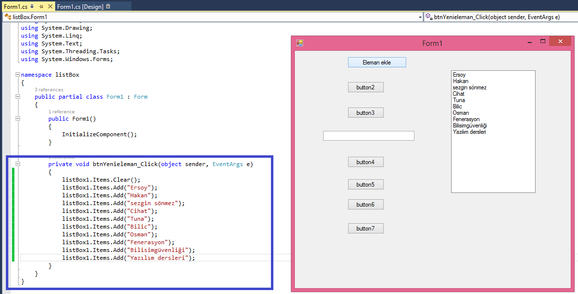Screen dimensions: 578x294
Task: Click the "Osman" string in code
Action: point(139,234)
